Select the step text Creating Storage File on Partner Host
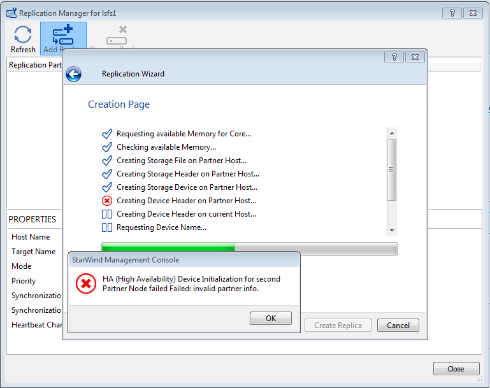490x388 pixels. coord(182,161)
